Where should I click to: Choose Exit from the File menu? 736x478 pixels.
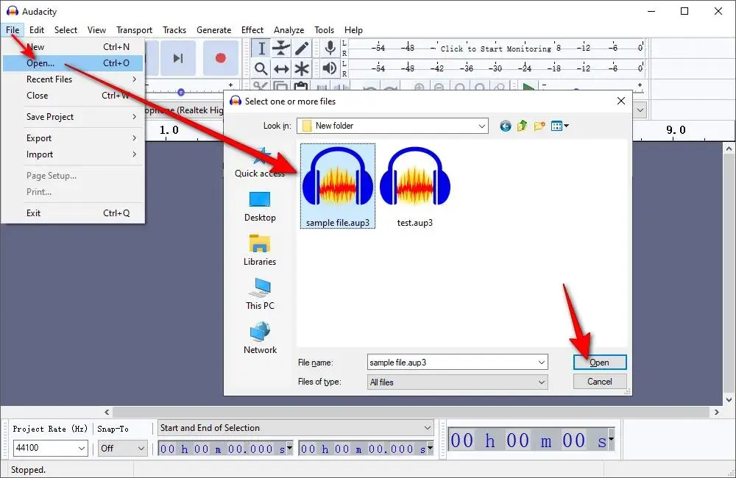[x=73, y=213]
